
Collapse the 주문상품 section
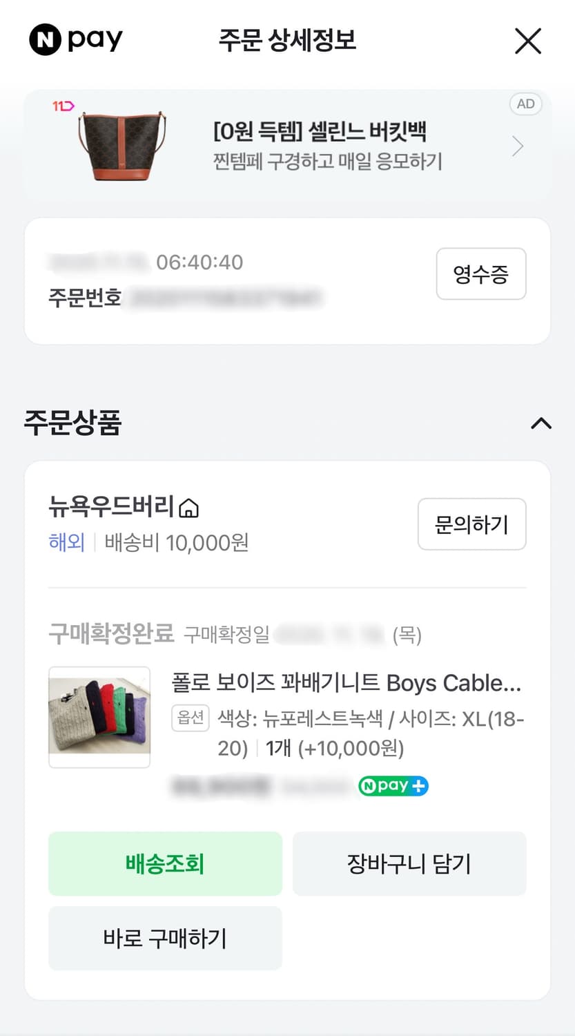point(540,423)
